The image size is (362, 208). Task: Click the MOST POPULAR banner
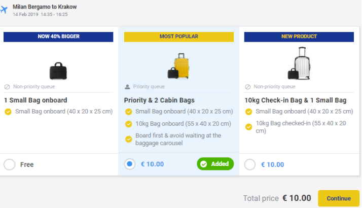tap(179, 37)
